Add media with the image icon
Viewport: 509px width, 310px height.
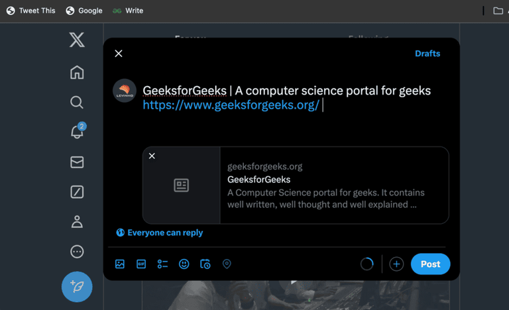[x=120, y=264]
